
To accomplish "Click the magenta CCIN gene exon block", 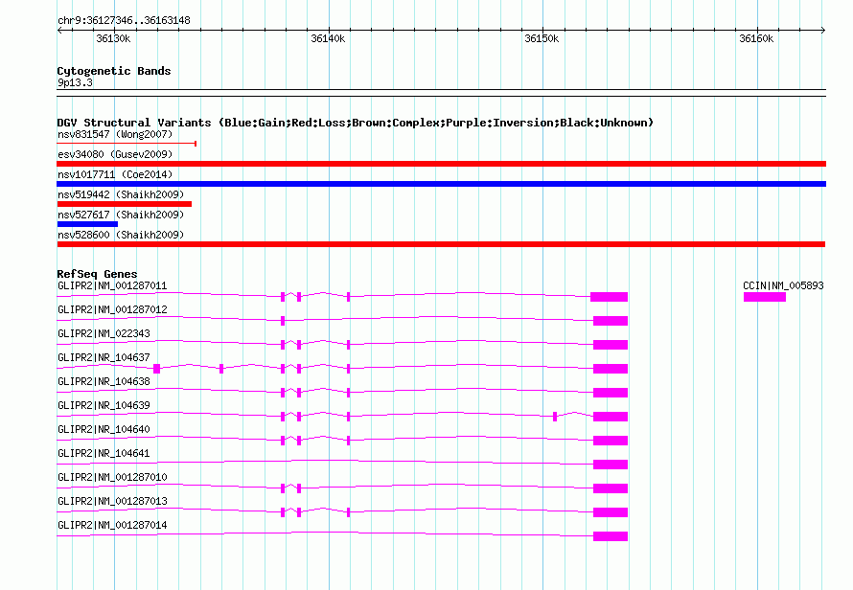I will 764,296.
